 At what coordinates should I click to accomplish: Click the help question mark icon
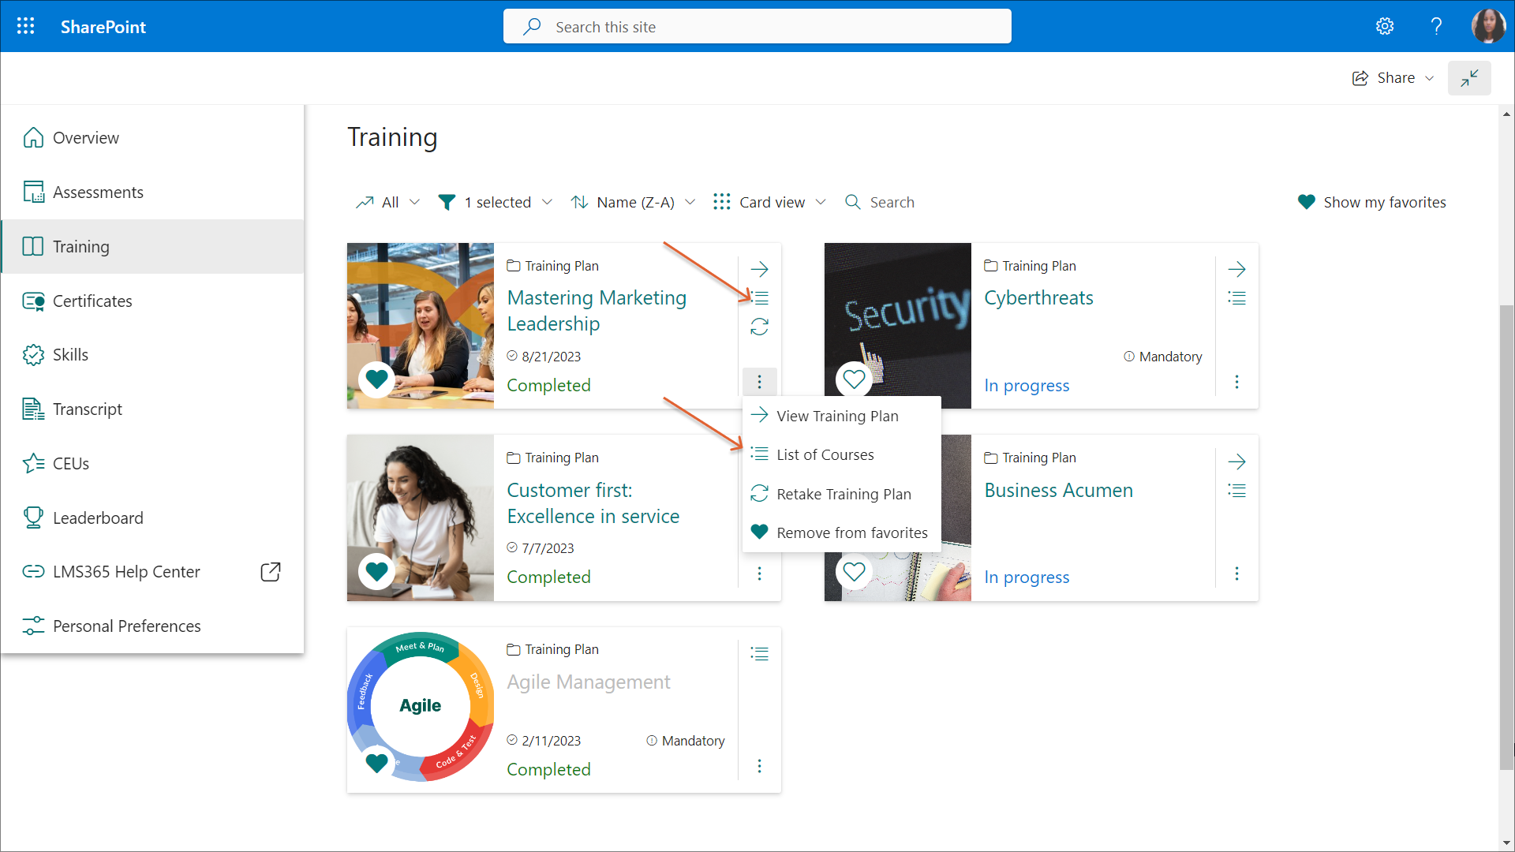1436,26
